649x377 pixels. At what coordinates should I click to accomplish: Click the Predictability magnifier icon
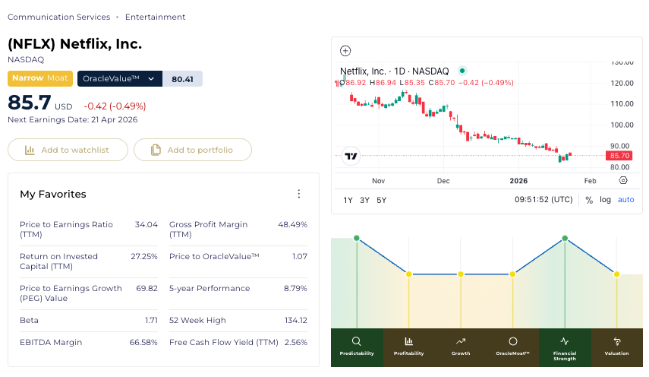click(x=357, y=341)
